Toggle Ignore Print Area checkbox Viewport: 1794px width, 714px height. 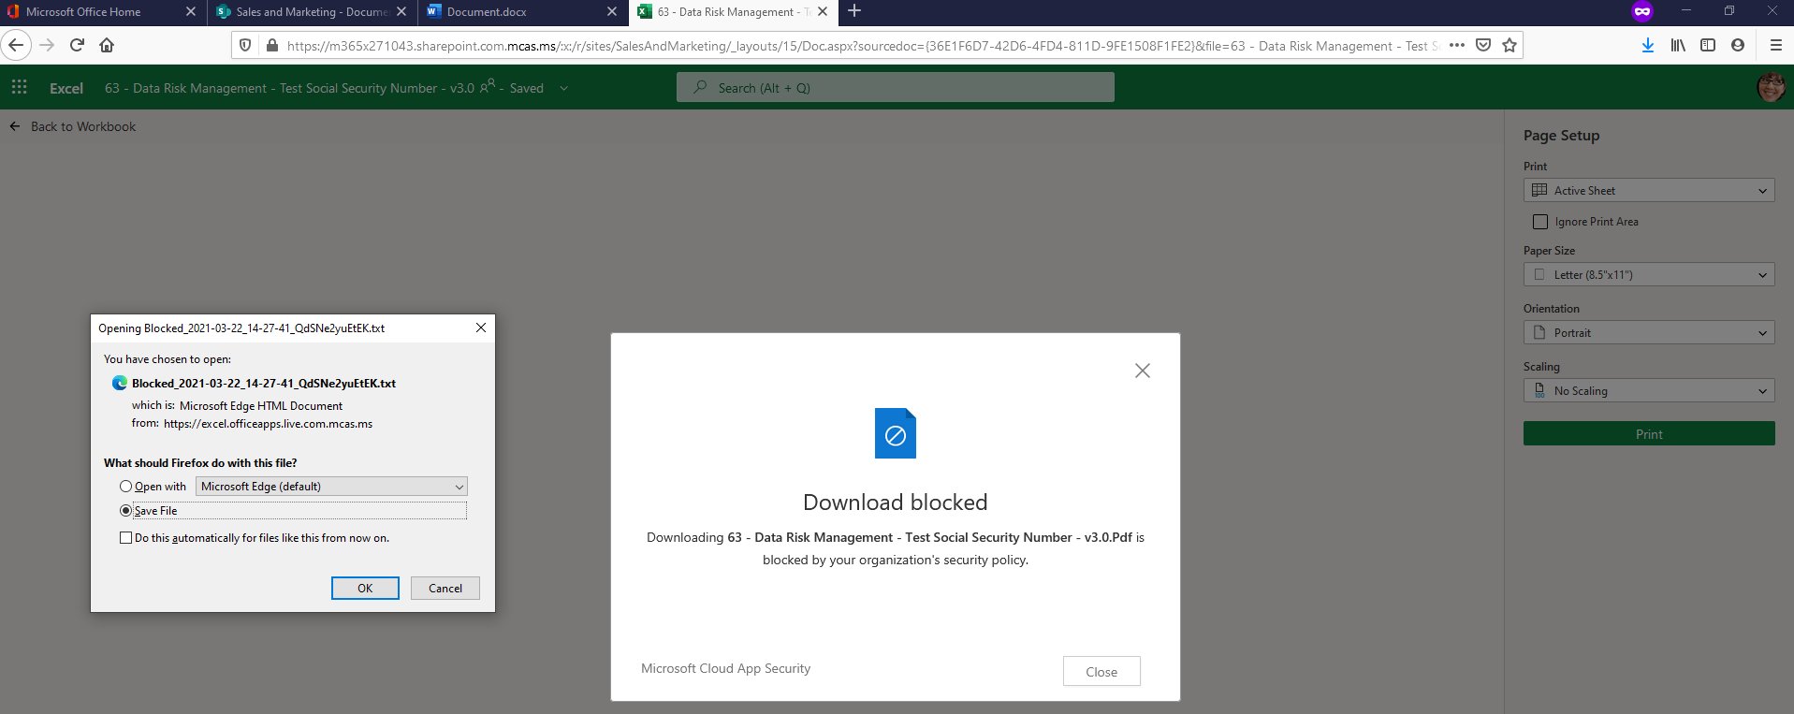click(1540, 222)
